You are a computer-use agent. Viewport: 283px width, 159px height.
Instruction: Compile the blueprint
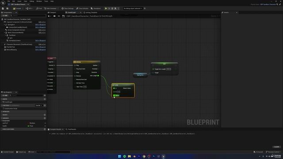[17, 8]
